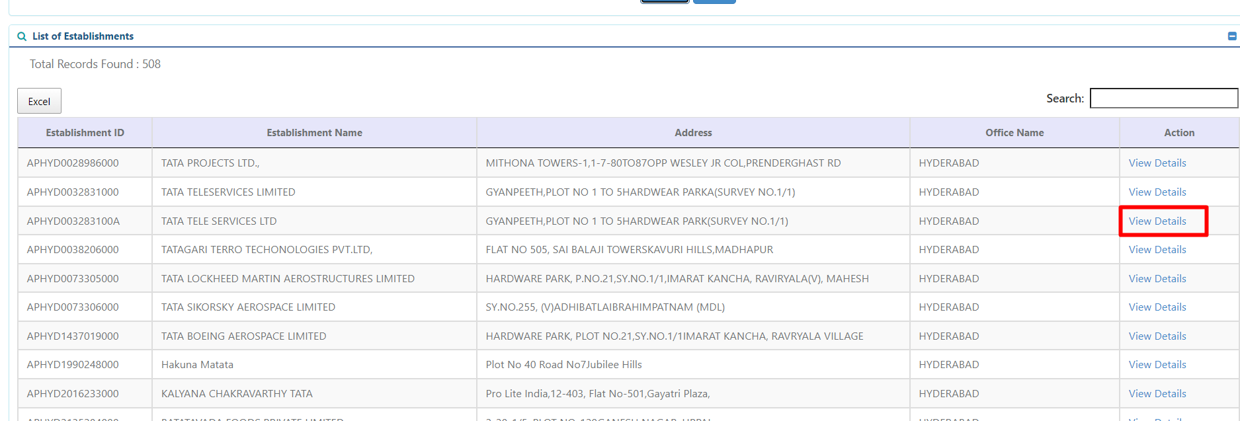The height and width of the screenshot is (421, 1240).
Task: Click the 5HARDWEAR PARKA(SURVEY NO.1/1) address
Action: [640, 192]
